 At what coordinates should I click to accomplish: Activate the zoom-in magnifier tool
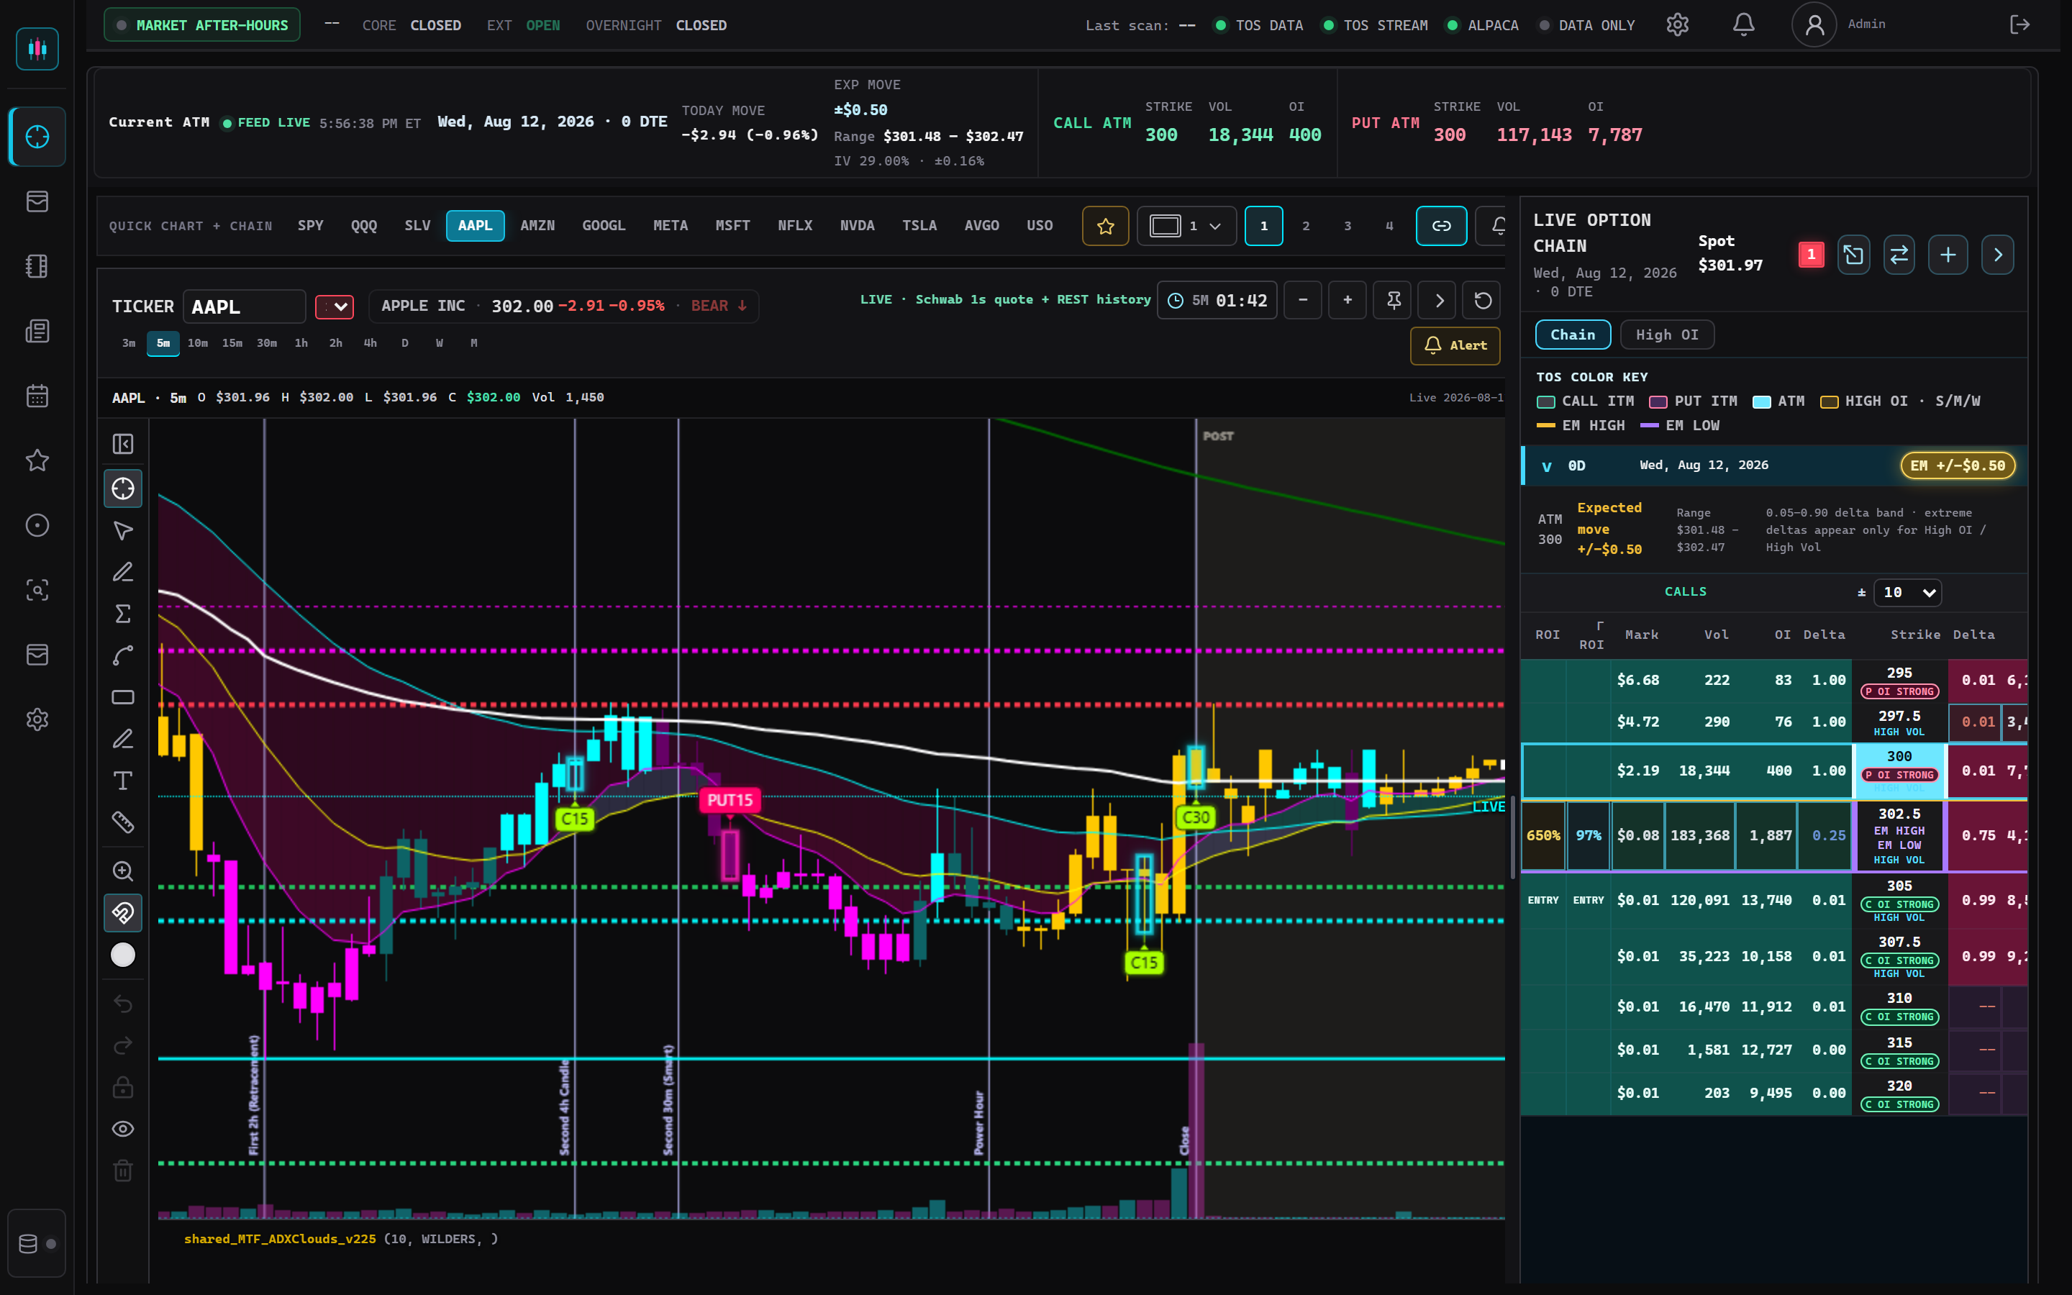click(123, 871)
